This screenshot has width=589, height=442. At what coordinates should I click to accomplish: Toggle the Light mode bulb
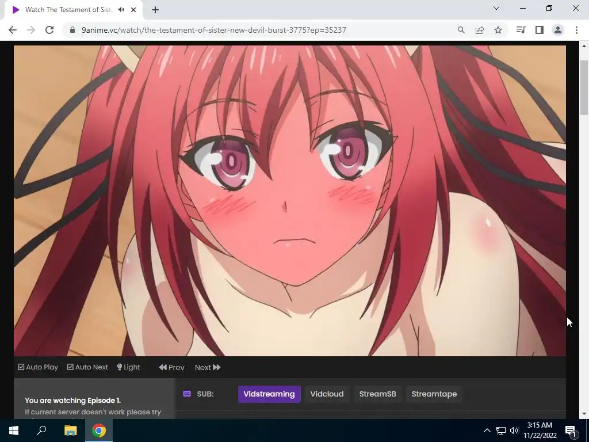pyautogui.click(x=128, y=367)
